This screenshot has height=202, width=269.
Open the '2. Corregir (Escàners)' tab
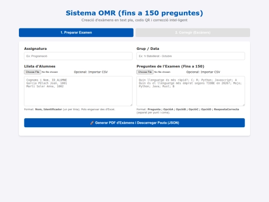pos(193,32)
